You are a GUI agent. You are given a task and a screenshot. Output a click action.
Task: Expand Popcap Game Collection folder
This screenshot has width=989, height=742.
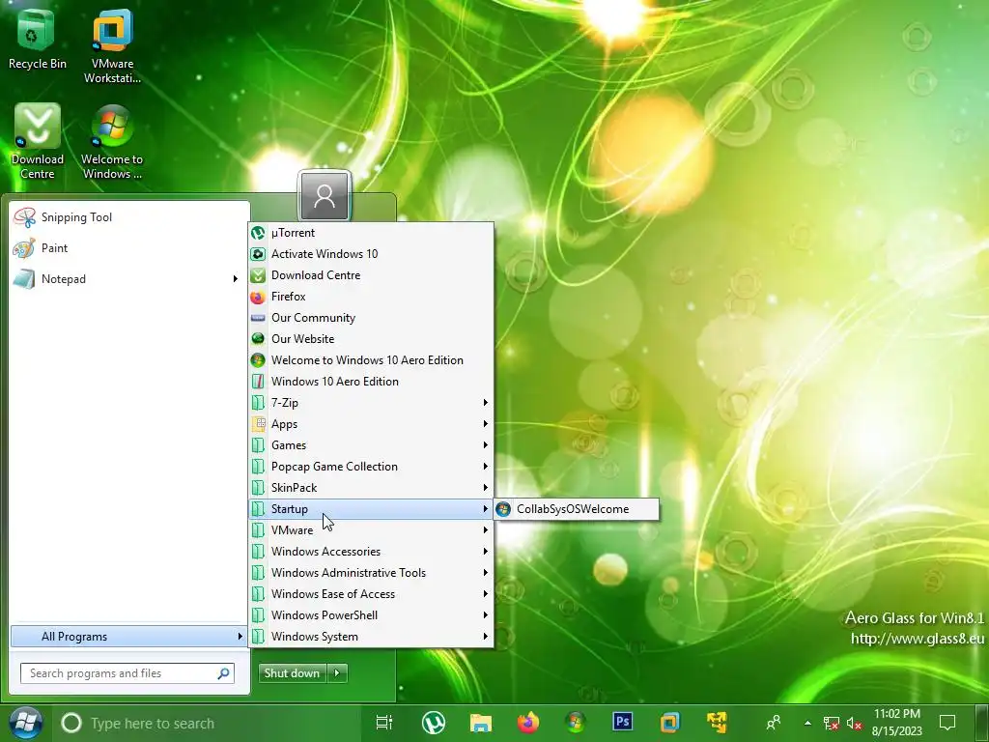[x=371, y=467]
